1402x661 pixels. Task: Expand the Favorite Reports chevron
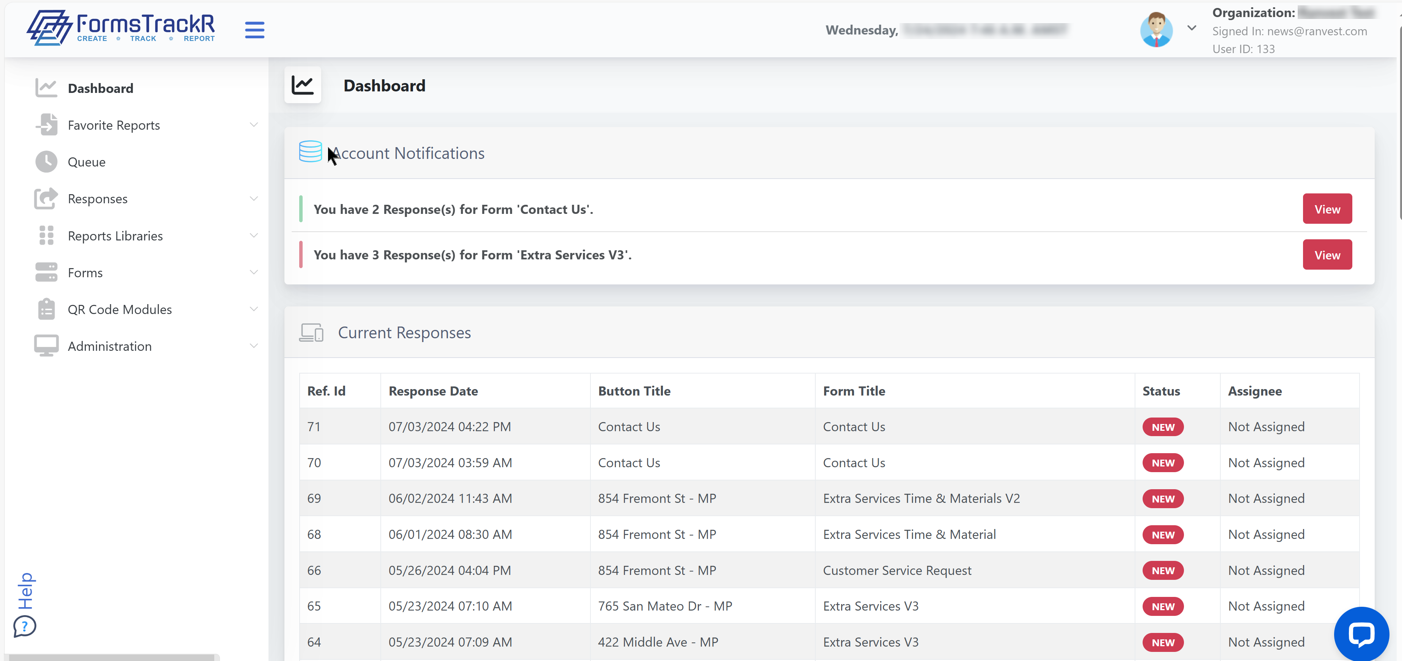(253, 125)
